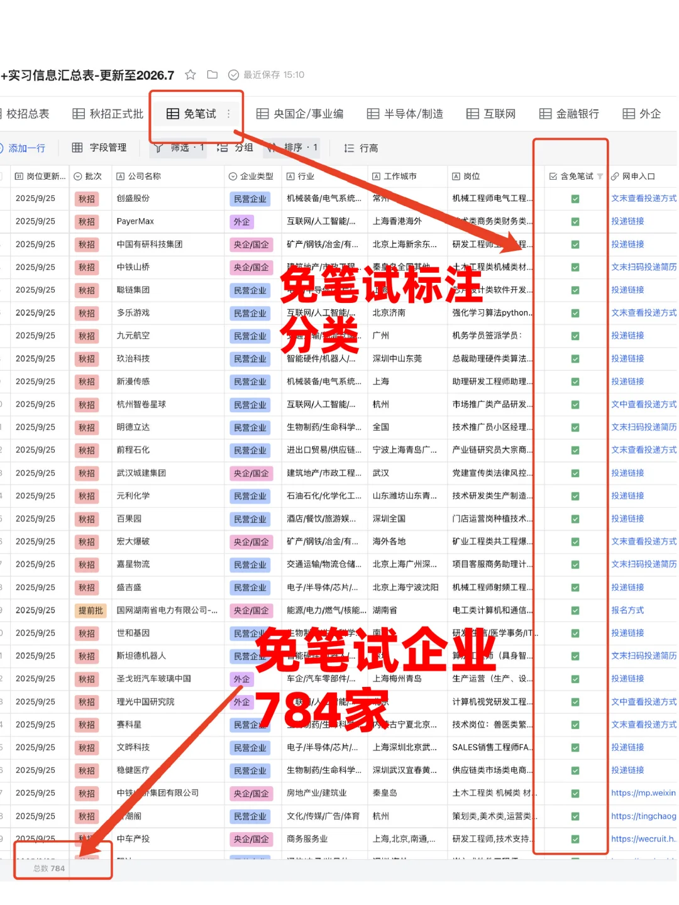Toggle 含免笔试 checkbox for 百果园

coord(575,519)
